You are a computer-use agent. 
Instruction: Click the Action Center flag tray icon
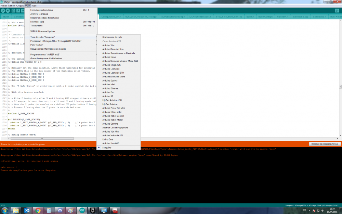click(x=314, y=211)
